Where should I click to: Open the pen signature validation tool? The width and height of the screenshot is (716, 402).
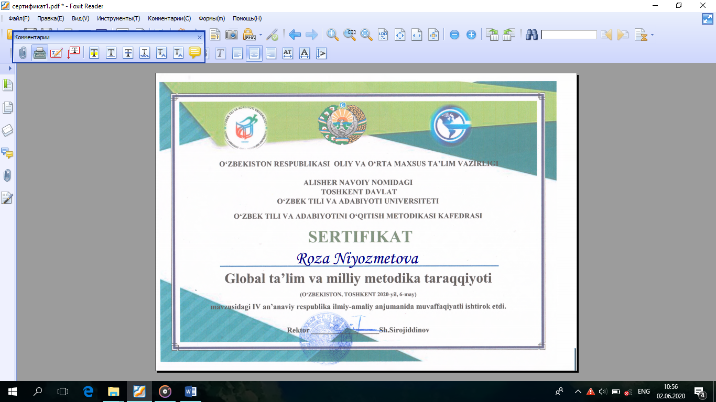click(x=272, y=35)
